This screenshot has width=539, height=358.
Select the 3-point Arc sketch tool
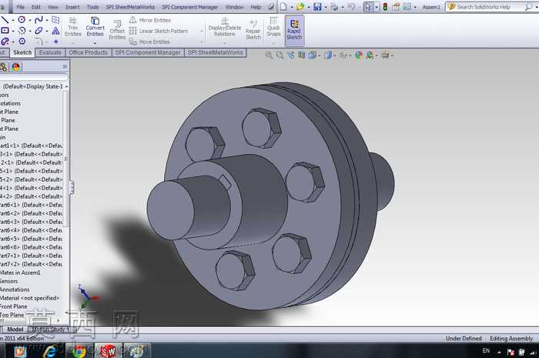pyautogui.click(x=22, y=31)
